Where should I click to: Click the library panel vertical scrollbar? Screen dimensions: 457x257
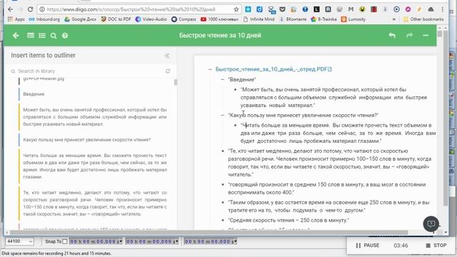click(176, 83)
